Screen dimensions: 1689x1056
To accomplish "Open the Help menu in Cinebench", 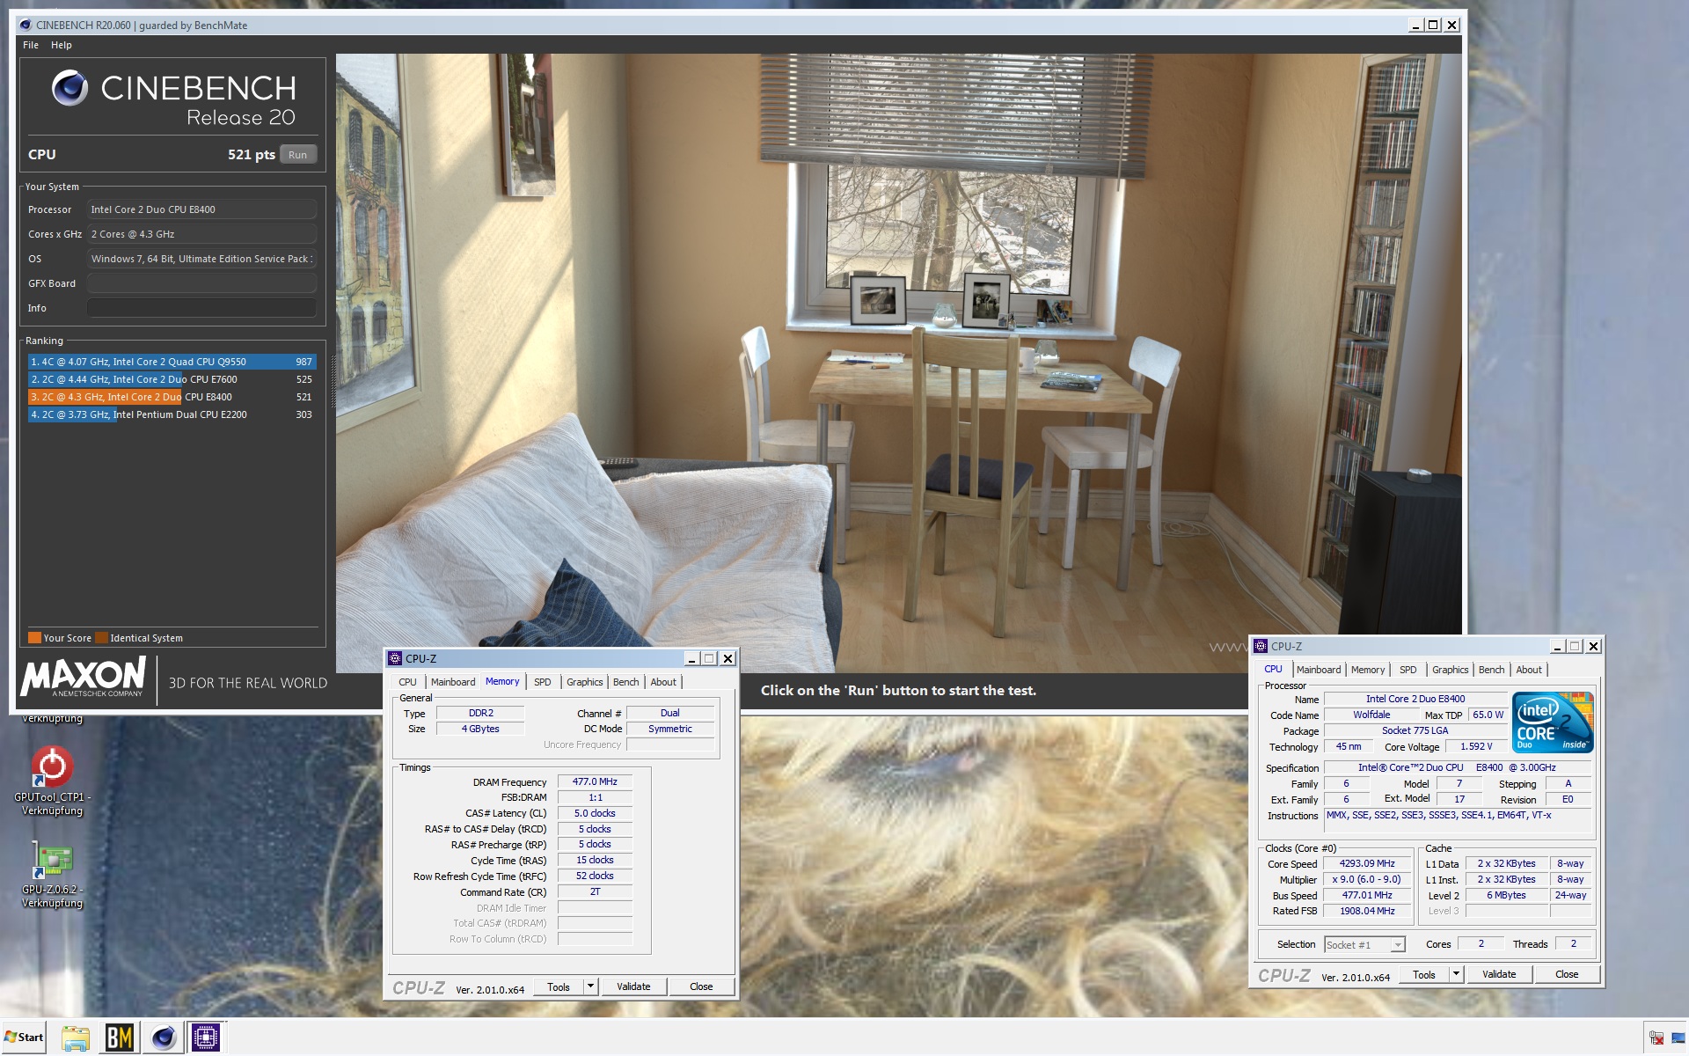I will point(62,45).
